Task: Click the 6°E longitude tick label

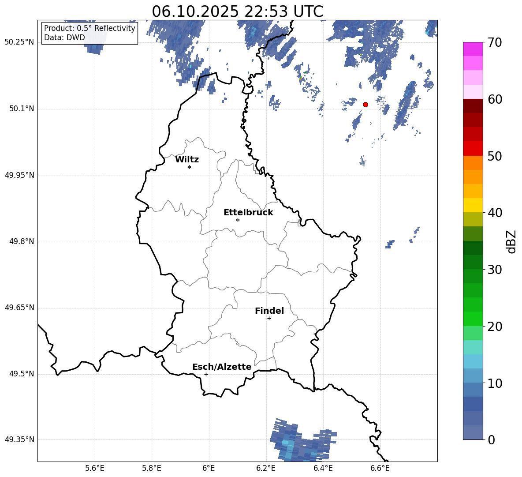Action: pos(209,468)
